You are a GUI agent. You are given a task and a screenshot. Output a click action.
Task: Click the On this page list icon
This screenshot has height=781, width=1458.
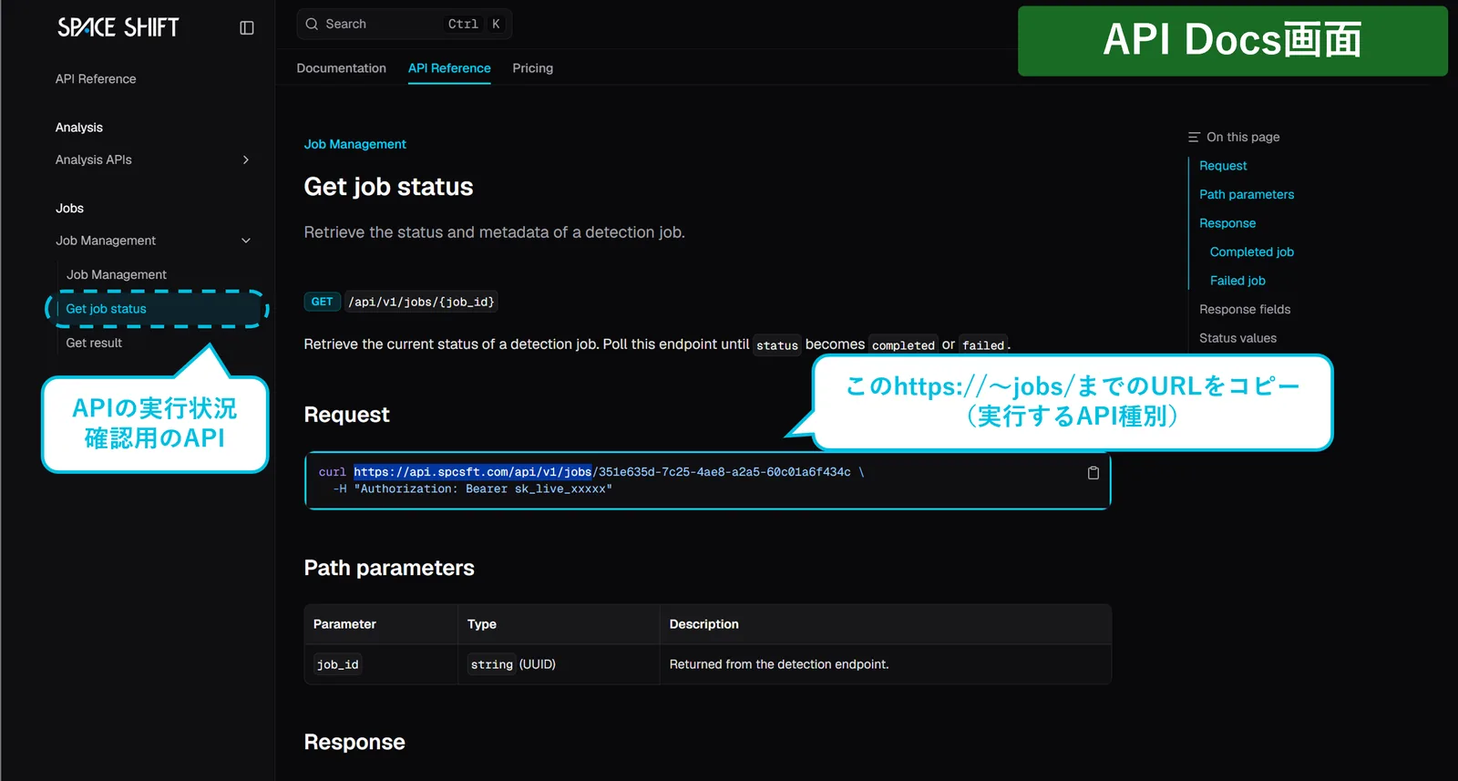[1194, 137]
